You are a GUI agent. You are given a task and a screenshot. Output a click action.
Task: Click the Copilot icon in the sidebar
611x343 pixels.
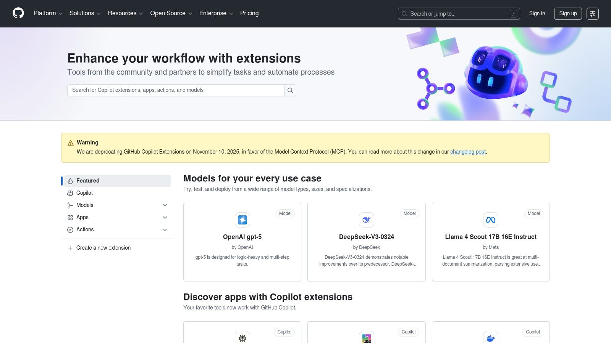pyautogui.click(x=70, y=193)
